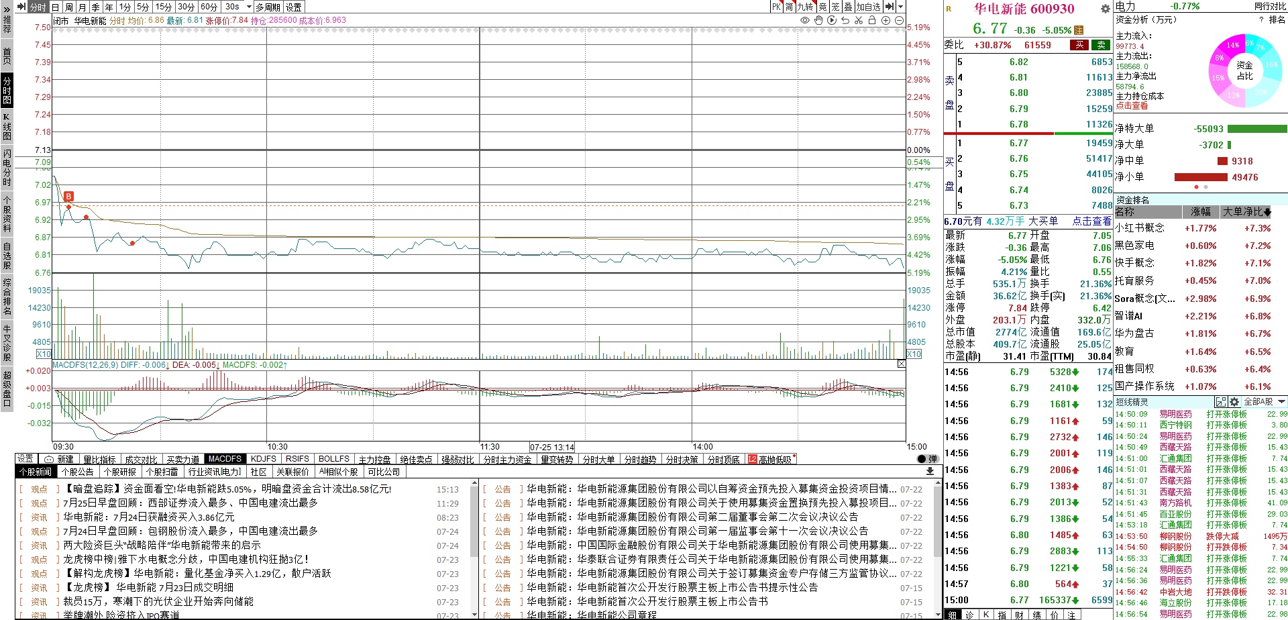Click the 大单净比 sort arrow header
The image size is (1288, 620).
point(1246,212)
